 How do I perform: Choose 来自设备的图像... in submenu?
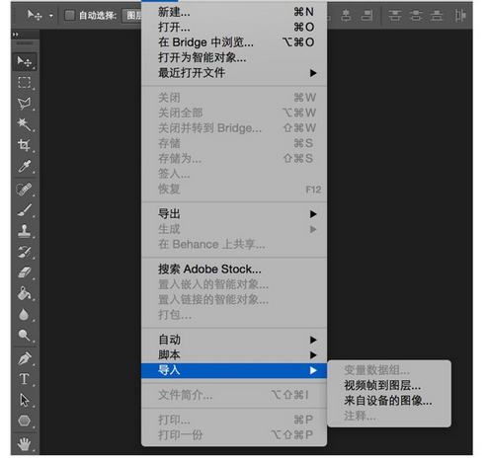coord(389,401)
